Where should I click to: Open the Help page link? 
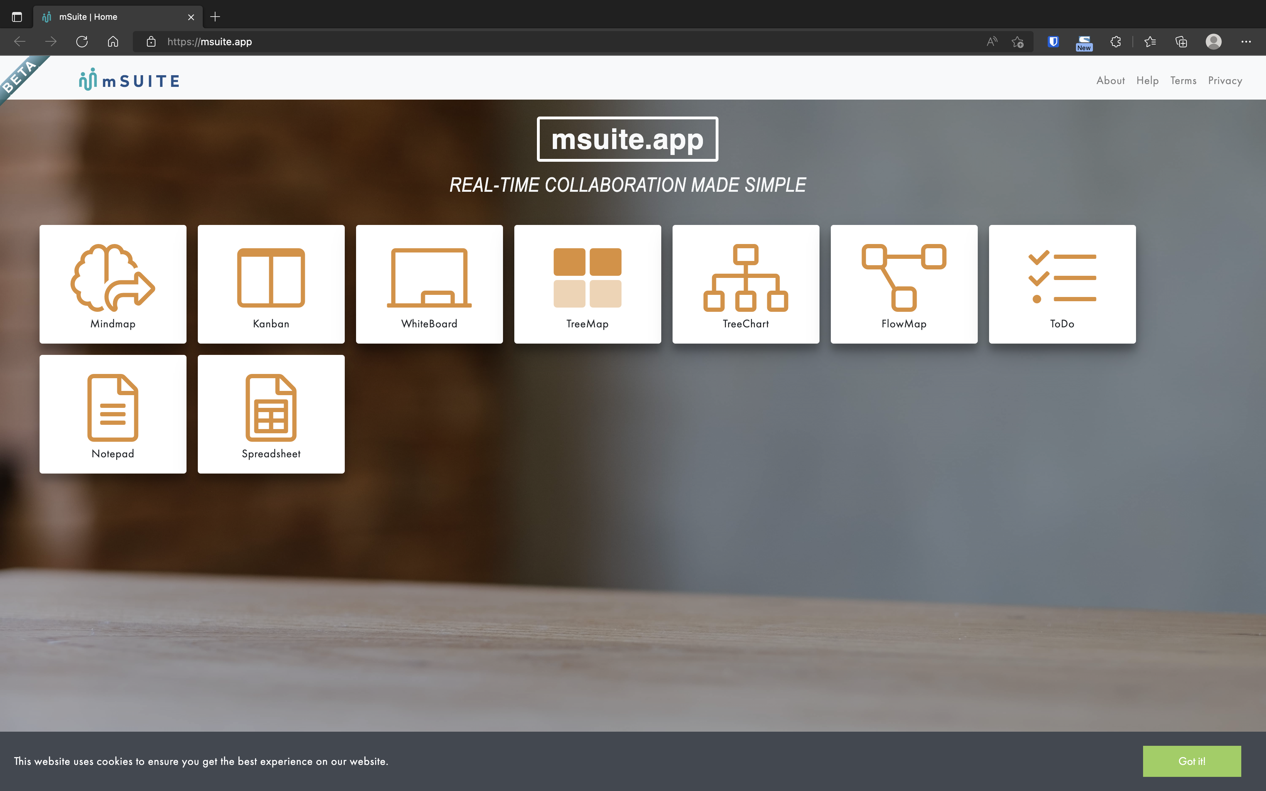pos(1147,81)
